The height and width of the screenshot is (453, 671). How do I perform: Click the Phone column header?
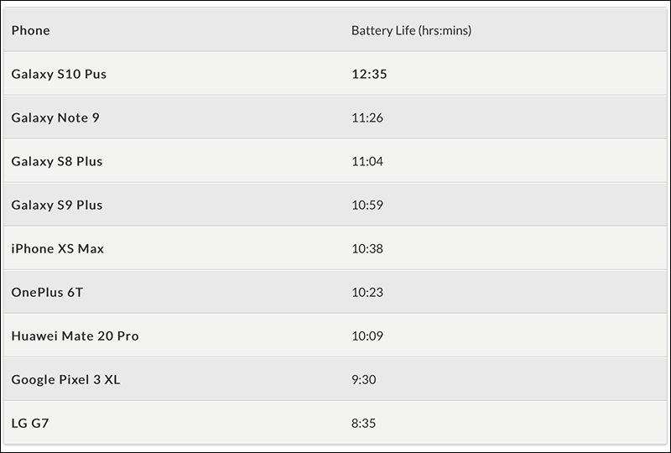coord(30,30)
